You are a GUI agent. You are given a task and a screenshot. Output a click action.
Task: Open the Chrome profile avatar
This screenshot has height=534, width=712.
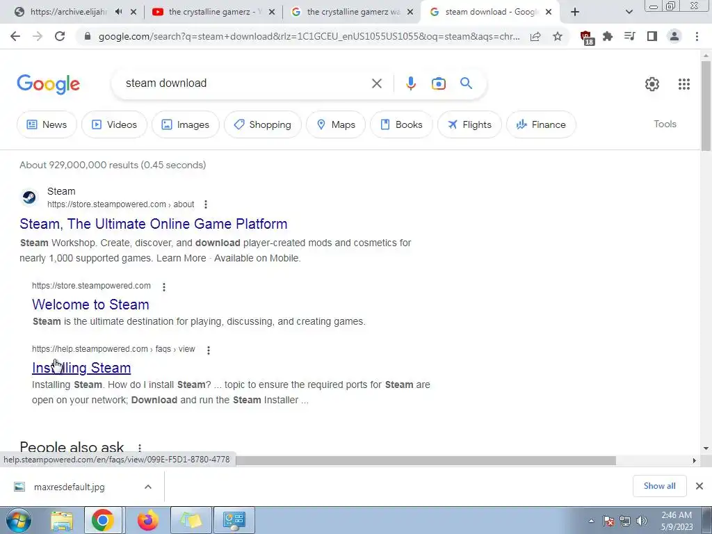674,36
